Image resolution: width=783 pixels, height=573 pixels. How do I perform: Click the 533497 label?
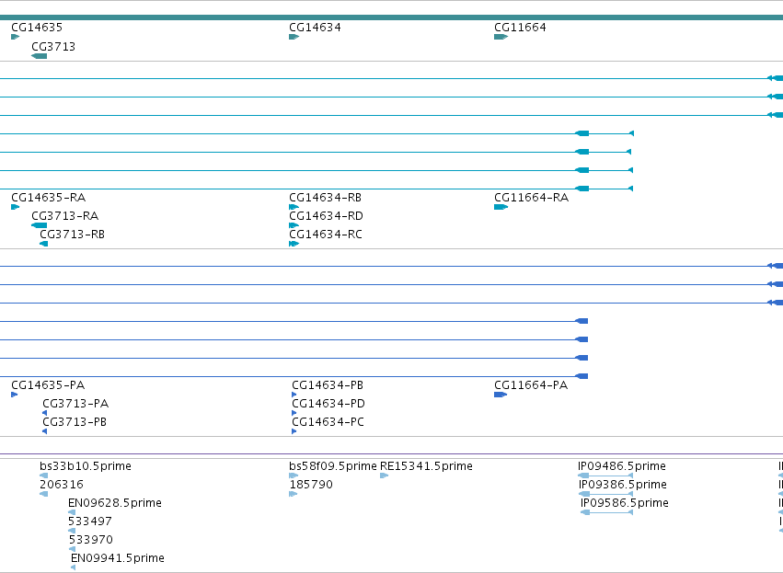pyautogui.click(x=90, y=521)
